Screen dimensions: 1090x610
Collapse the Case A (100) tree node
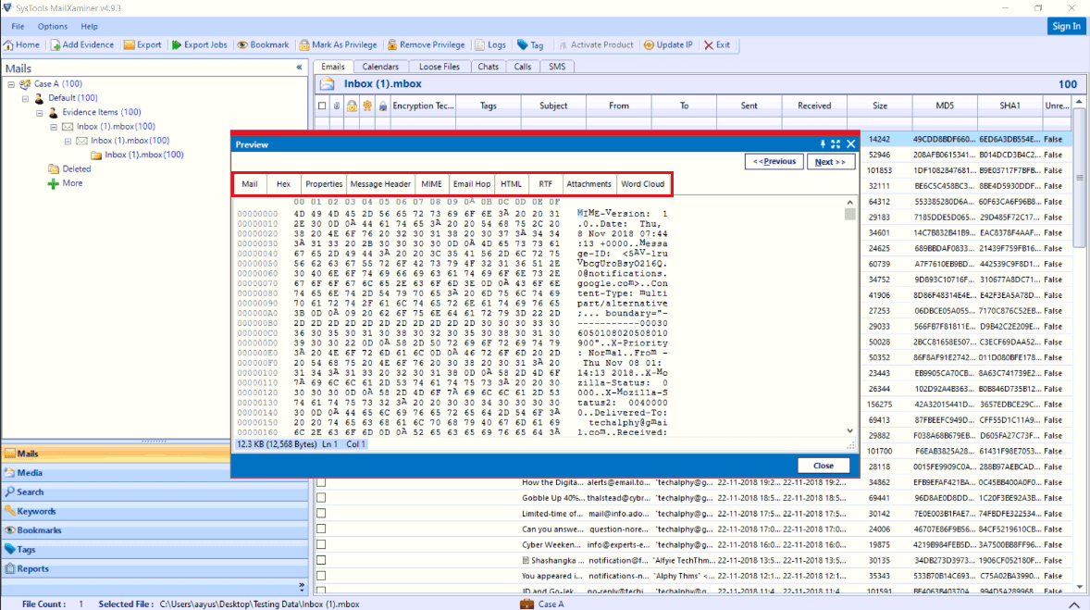point(11,84)
